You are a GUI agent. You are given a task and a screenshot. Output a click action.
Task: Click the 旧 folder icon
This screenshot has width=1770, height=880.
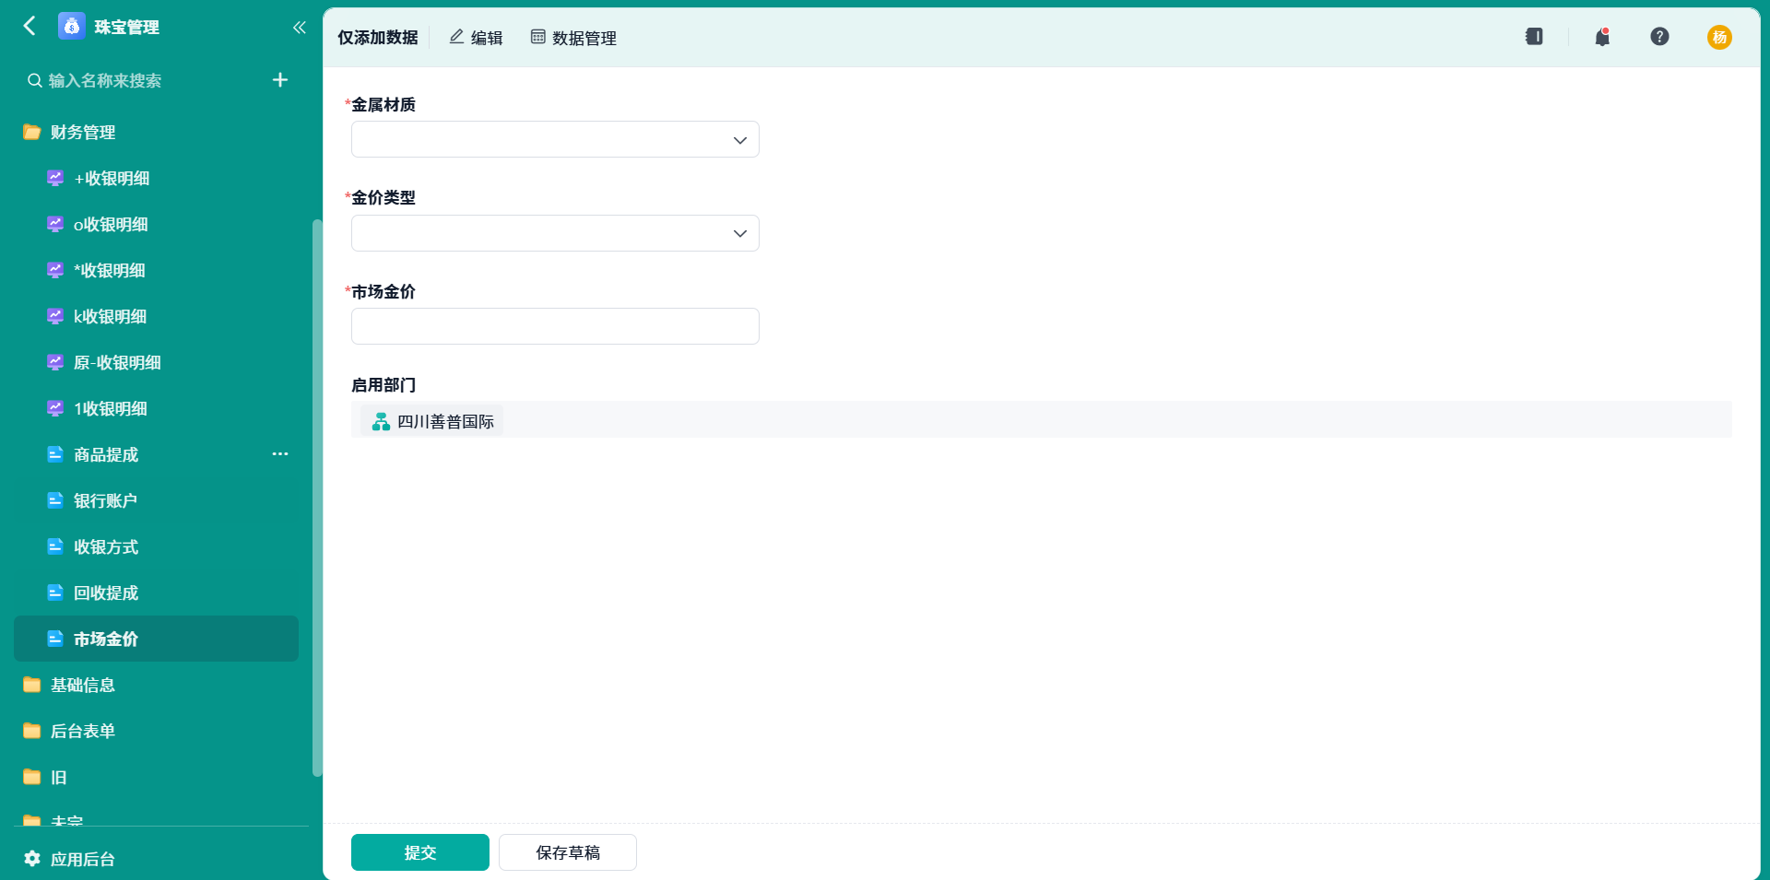pos(32,777)
